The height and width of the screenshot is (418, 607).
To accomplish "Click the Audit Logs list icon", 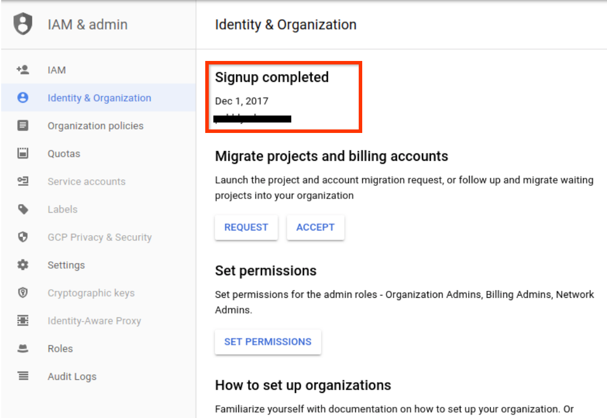I will [x=22, y=376].
